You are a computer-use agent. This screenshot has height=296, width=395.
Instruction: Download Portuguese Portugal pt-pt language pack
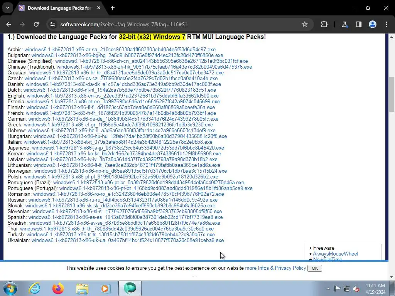click(156, 188)
